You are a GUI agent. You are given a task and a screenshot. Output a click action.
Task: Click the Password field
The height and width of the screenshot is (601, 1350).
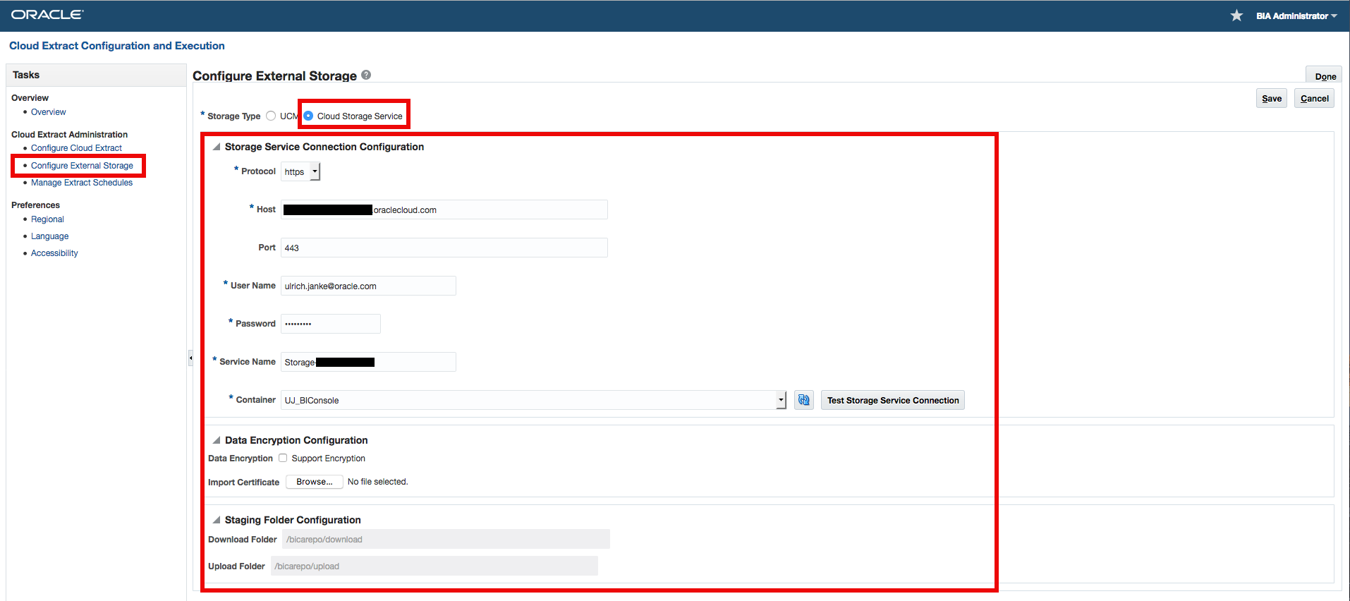click(x=331, y=324)
